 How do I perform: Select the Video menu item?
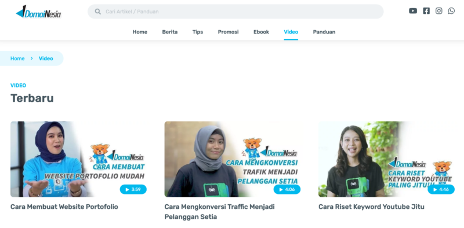(291, 32)
